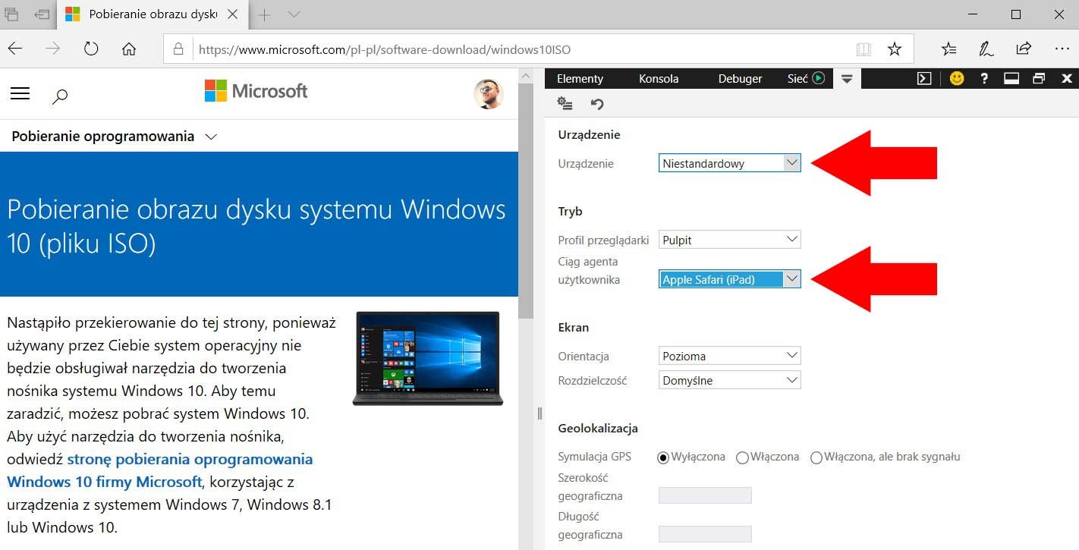Screen dimensions: 1079x550
Task: Click the Szerokość geograficzna input field
Action: coord(705,495)
